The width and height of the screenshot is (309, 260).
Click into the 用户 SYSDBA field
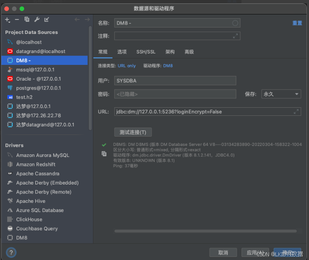pyautogui.click(x=175, y=81)
